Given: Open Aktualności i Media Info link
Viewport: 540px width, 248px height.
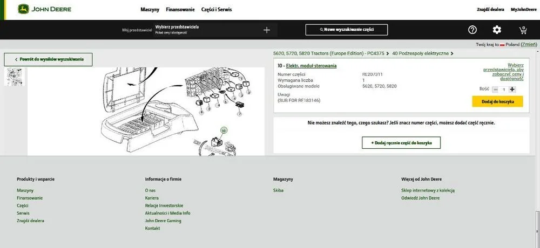Looking at the screenshot, I should (x=168, y=213).
